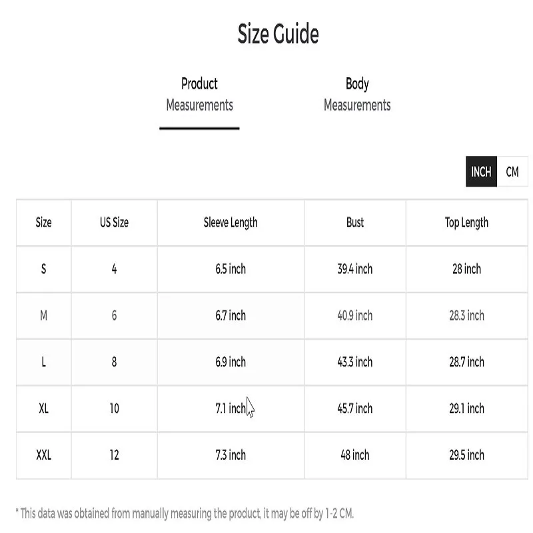
Task: Select the L size row label
Action: pyautogui.click(x=43, y=362)
